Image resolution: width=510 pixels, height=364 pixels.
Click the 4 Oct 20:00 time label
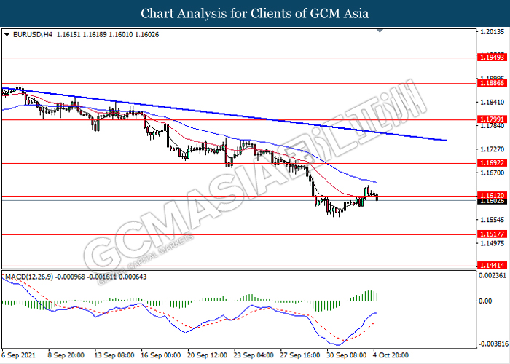[x=391, y=355]
